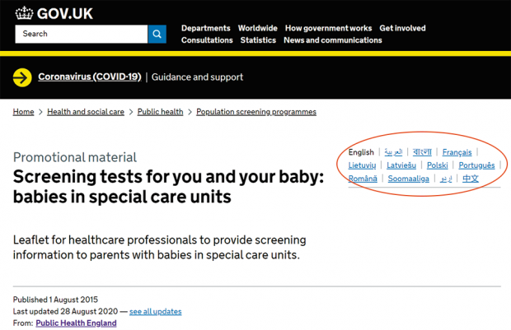Open the see all updates link

[x=156, y=311]
